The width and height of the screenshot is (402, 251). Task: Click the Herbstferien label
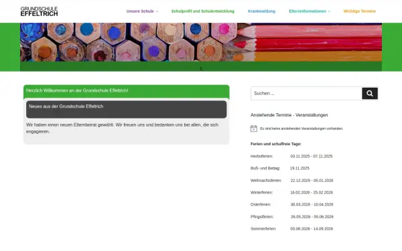tap(261, 156)
